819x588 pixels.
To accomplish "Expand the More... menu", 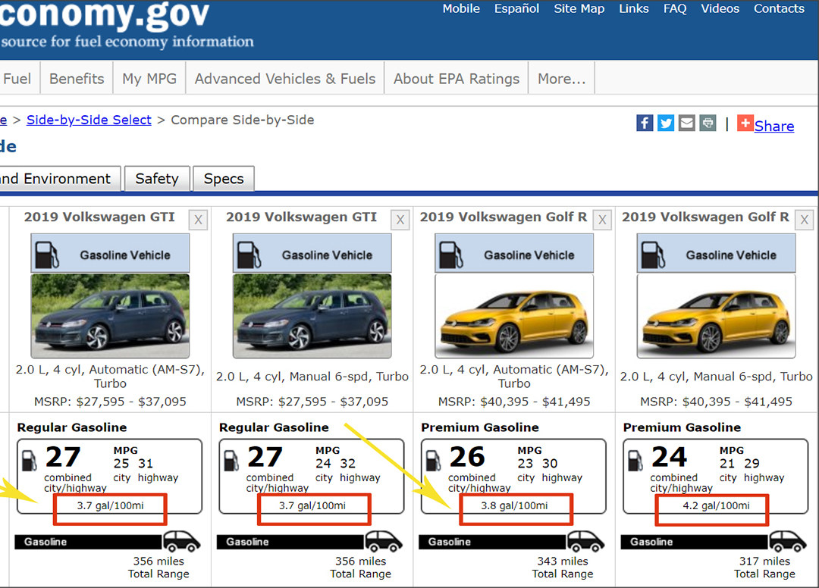I will [x=561, y=79].
